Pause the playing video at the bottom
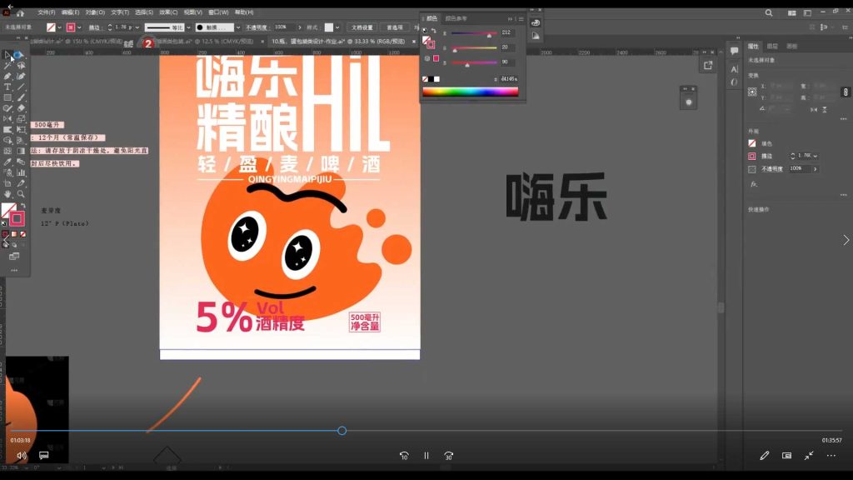This screenshot has height=480, width=853. coord(426,456)
